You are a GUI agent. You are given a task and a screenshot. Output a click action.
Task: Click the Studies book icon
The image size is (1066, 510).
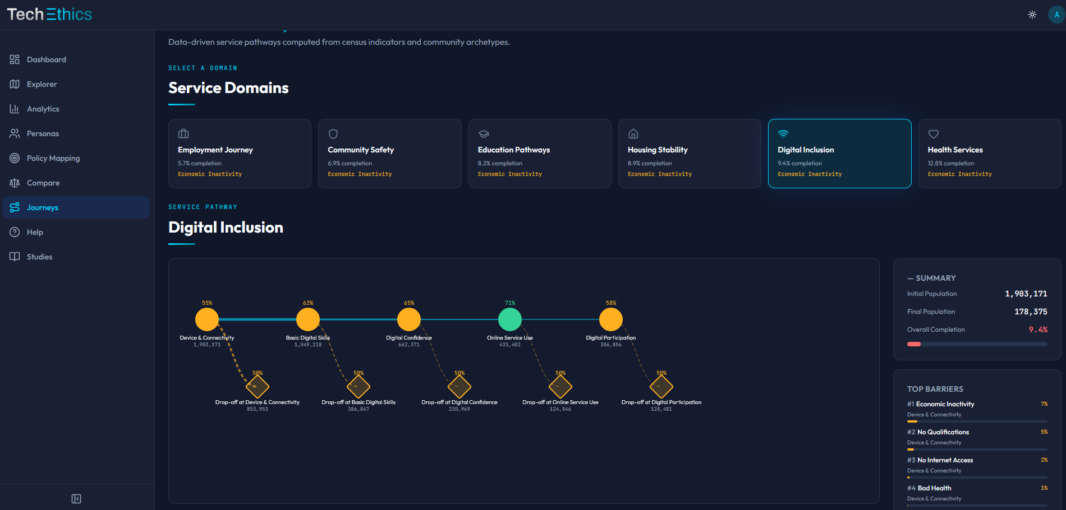pos(15,257)
